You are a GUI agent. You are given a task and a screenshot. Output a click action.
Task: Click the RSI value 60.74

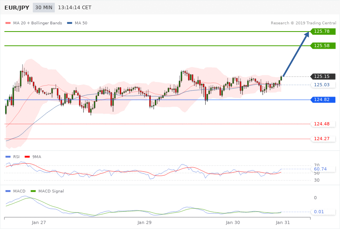point(320,169)
